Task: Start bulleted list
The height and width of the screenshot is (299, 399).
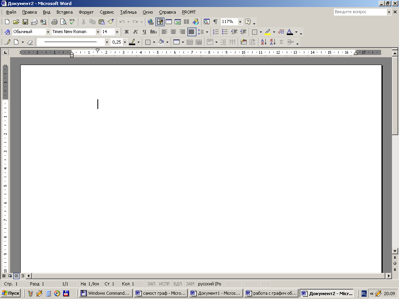Action: pos(225,32)
